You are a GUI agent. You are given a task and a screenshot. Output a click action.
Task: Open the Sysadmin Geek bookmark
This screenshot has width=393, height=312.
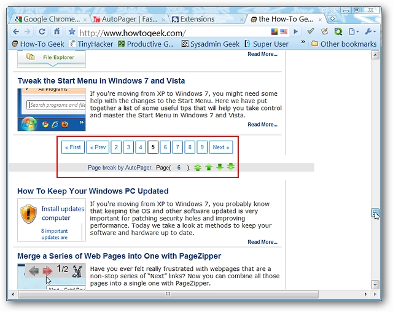click(x=210, y=44)
